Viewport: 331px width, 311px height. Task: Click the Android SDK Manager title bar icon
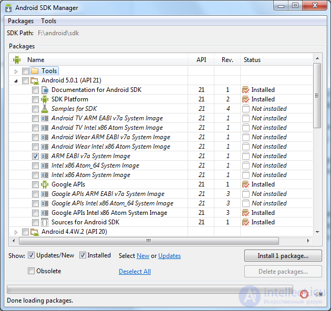8,8
